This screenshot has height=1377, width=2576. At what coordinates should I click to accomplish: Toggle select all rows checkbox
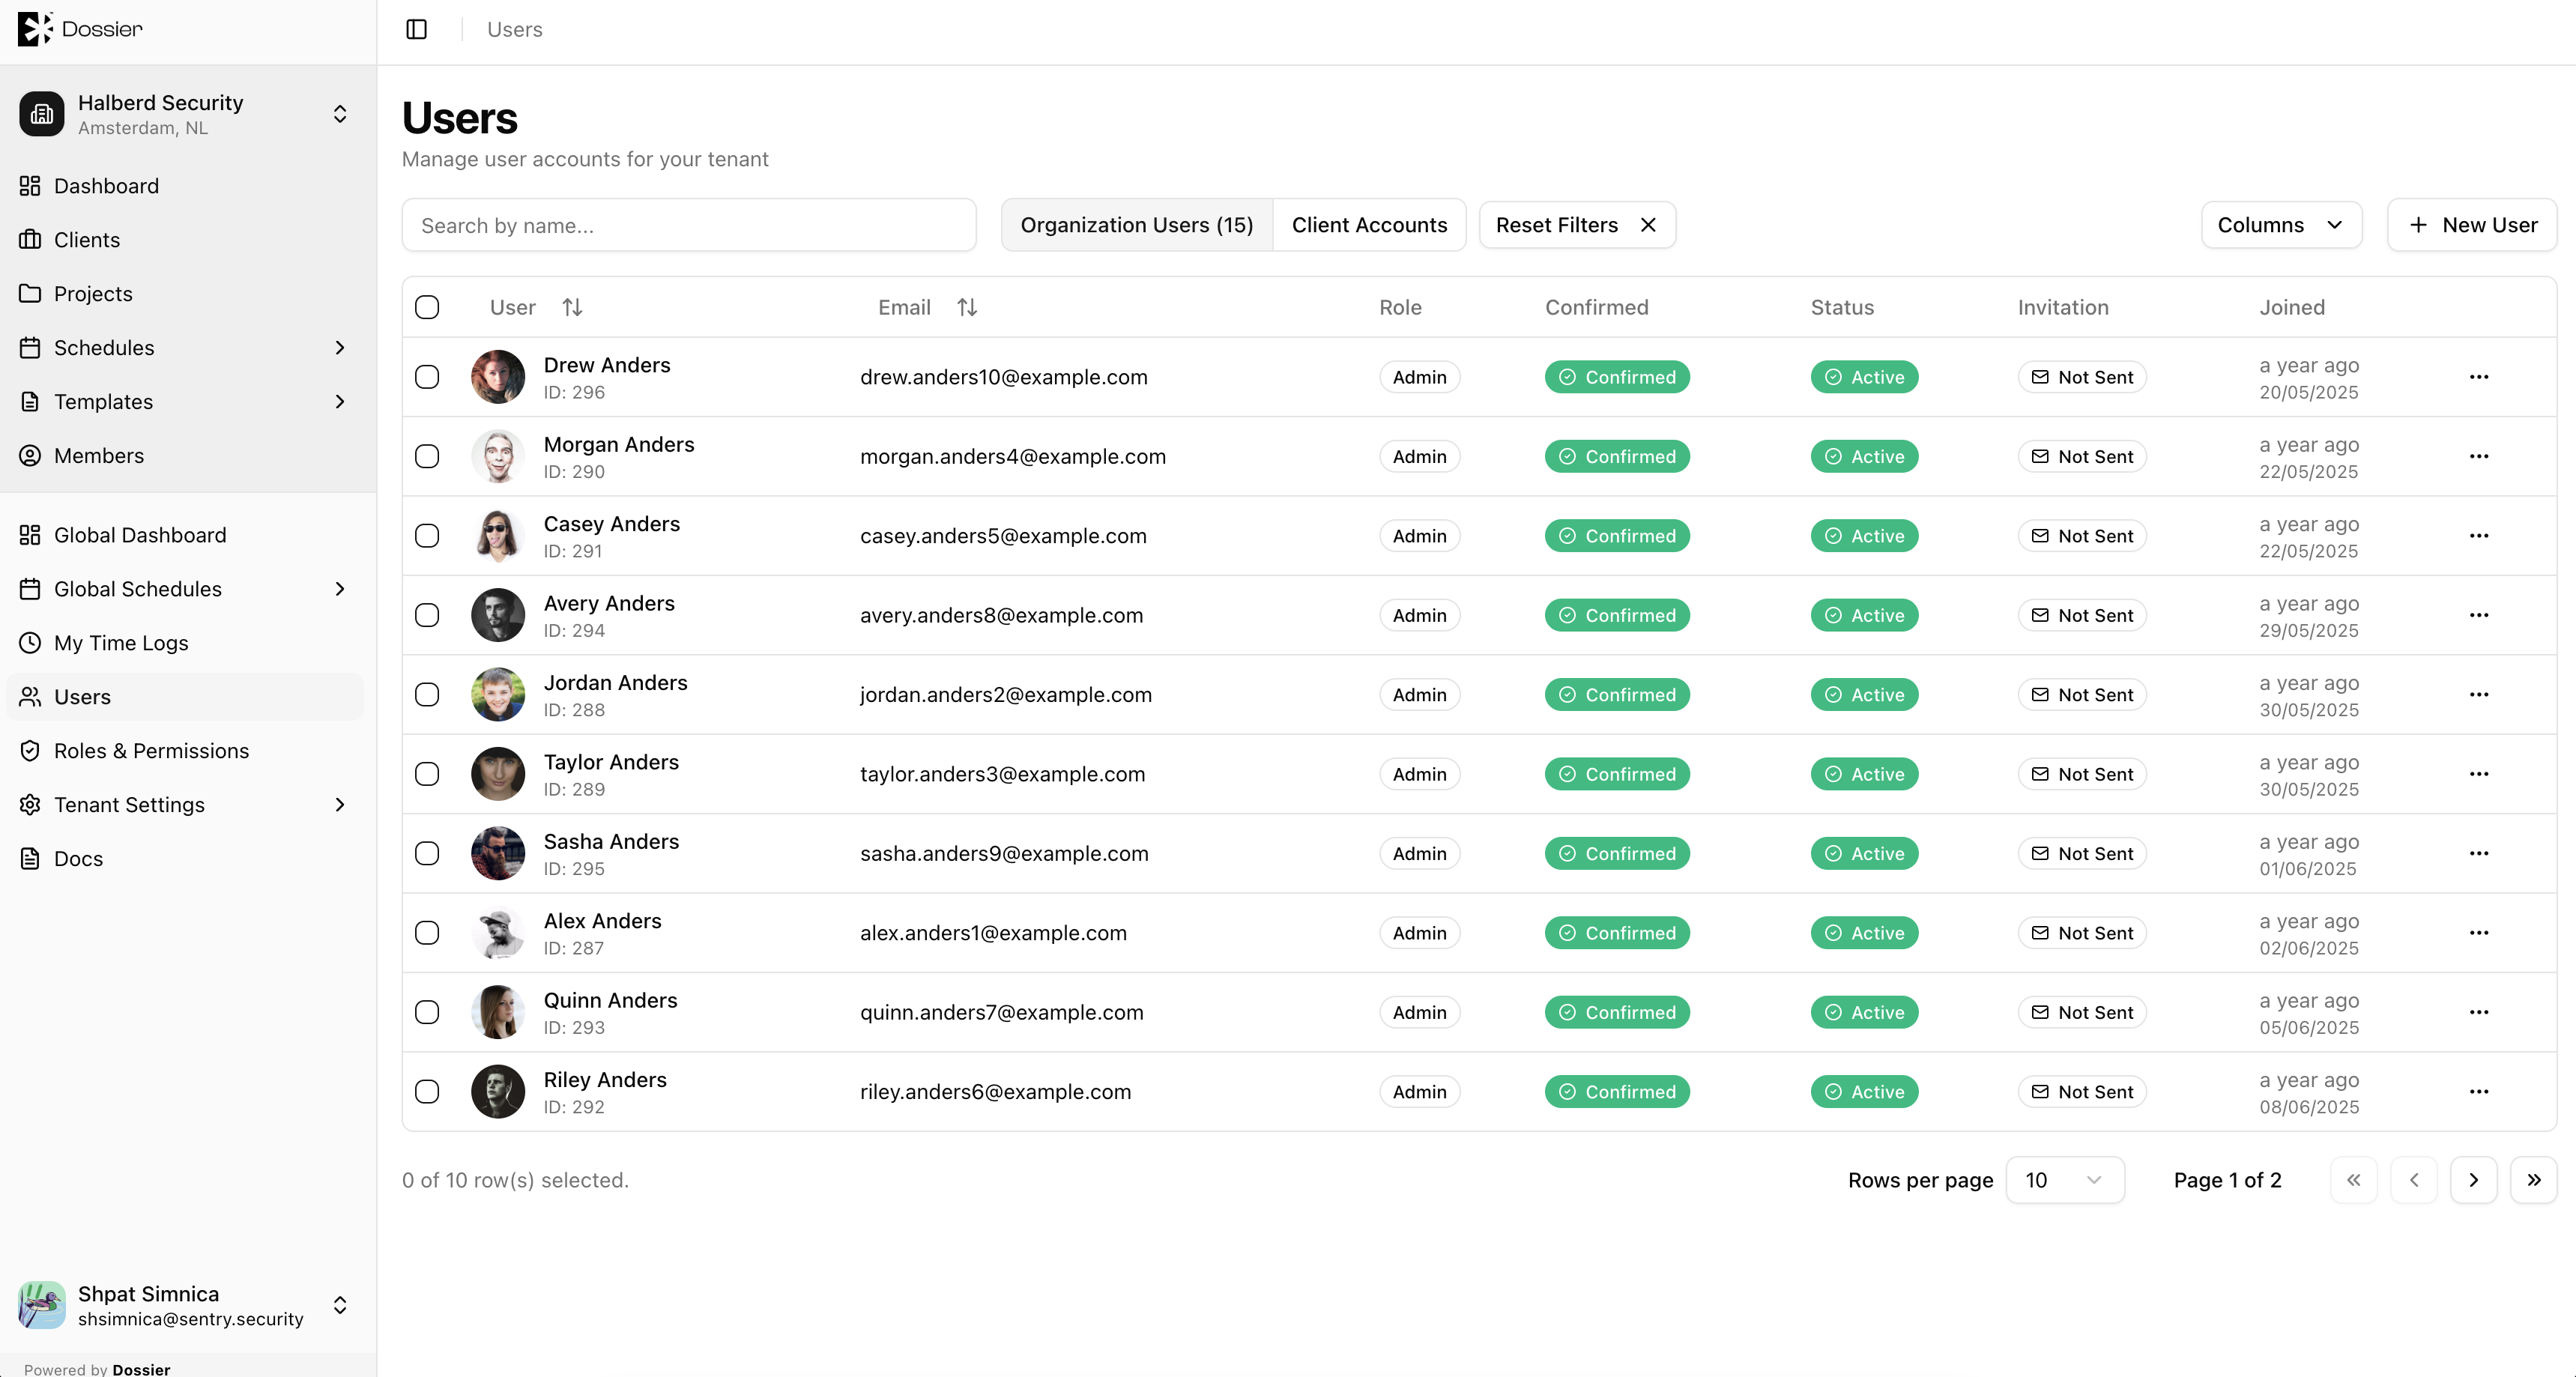click(x=427, y=307)
